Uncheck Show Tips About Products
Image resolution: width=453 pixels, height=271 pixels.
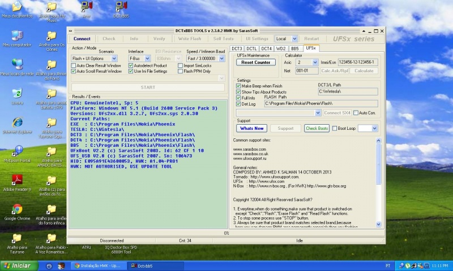[238, 92]
